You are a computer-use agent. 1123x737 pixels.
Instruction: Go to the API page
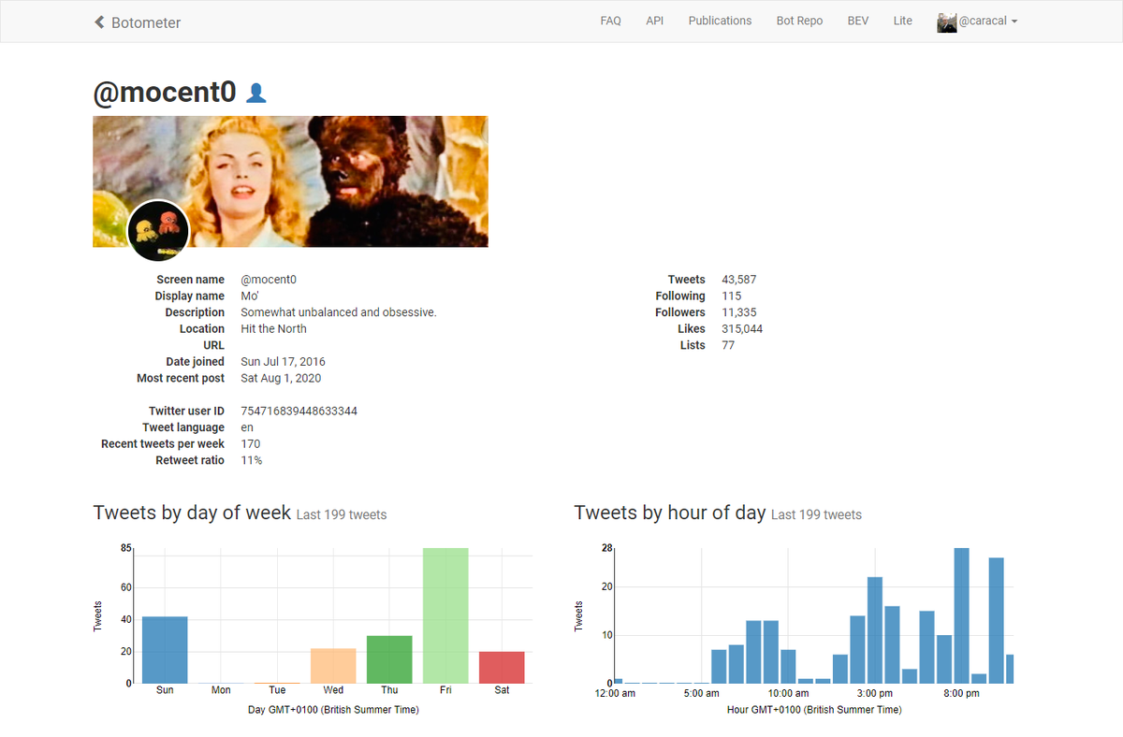pyautogui.click(x=654, y=21)
